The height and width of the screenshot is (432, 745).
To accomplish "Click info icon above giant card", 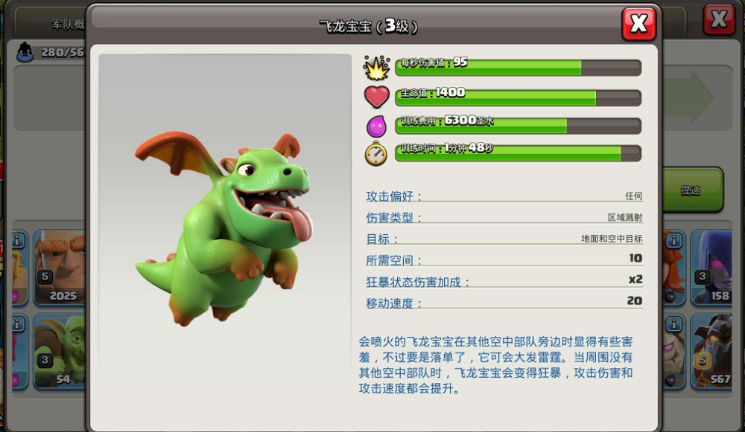I will tap(18, 240).
